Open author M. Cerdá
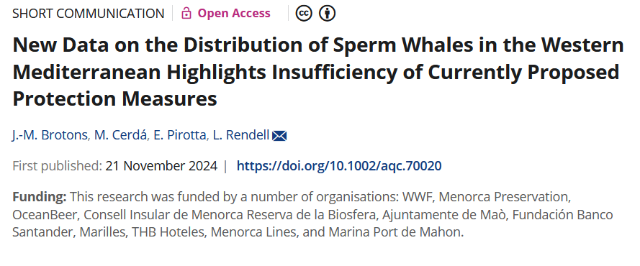Image resolution: width=640 pixels, height=266 pixels. (120, 135)
